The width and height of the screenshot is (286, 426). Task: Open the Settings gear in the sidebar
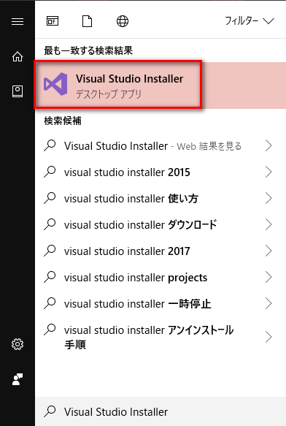(18, 344)
